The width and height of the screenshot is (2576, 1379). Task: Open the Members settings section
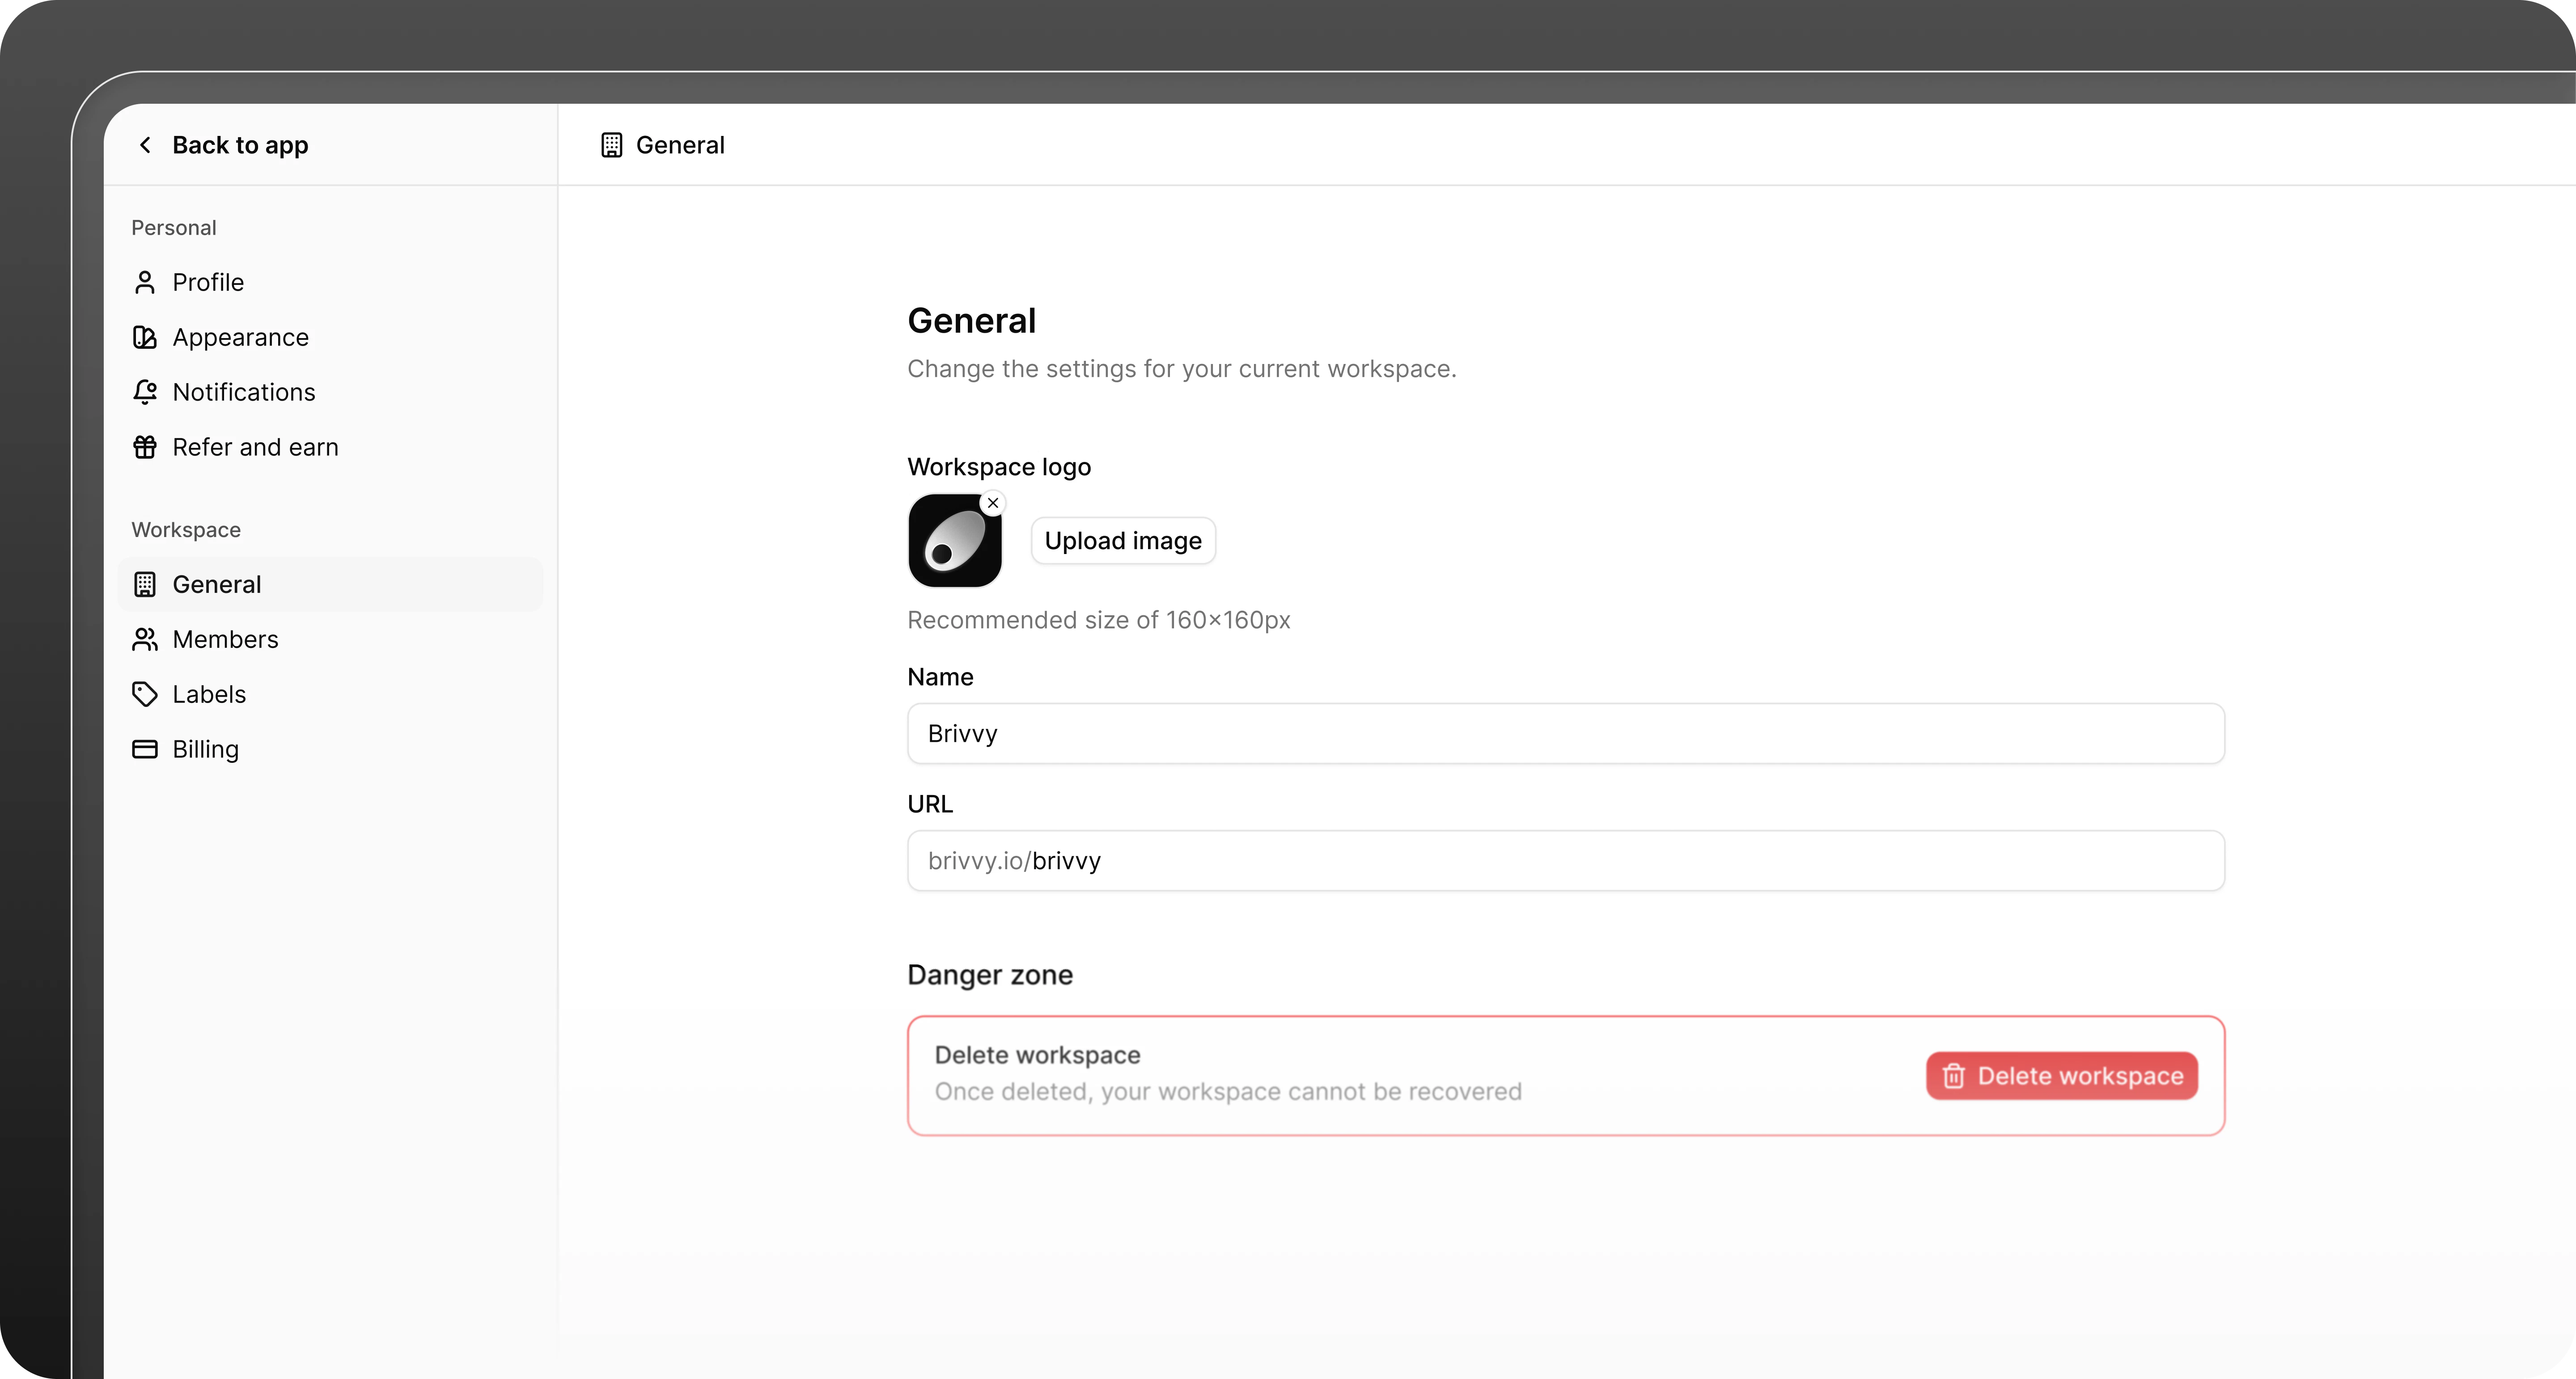pyautogui.click(x=224, y=639)
